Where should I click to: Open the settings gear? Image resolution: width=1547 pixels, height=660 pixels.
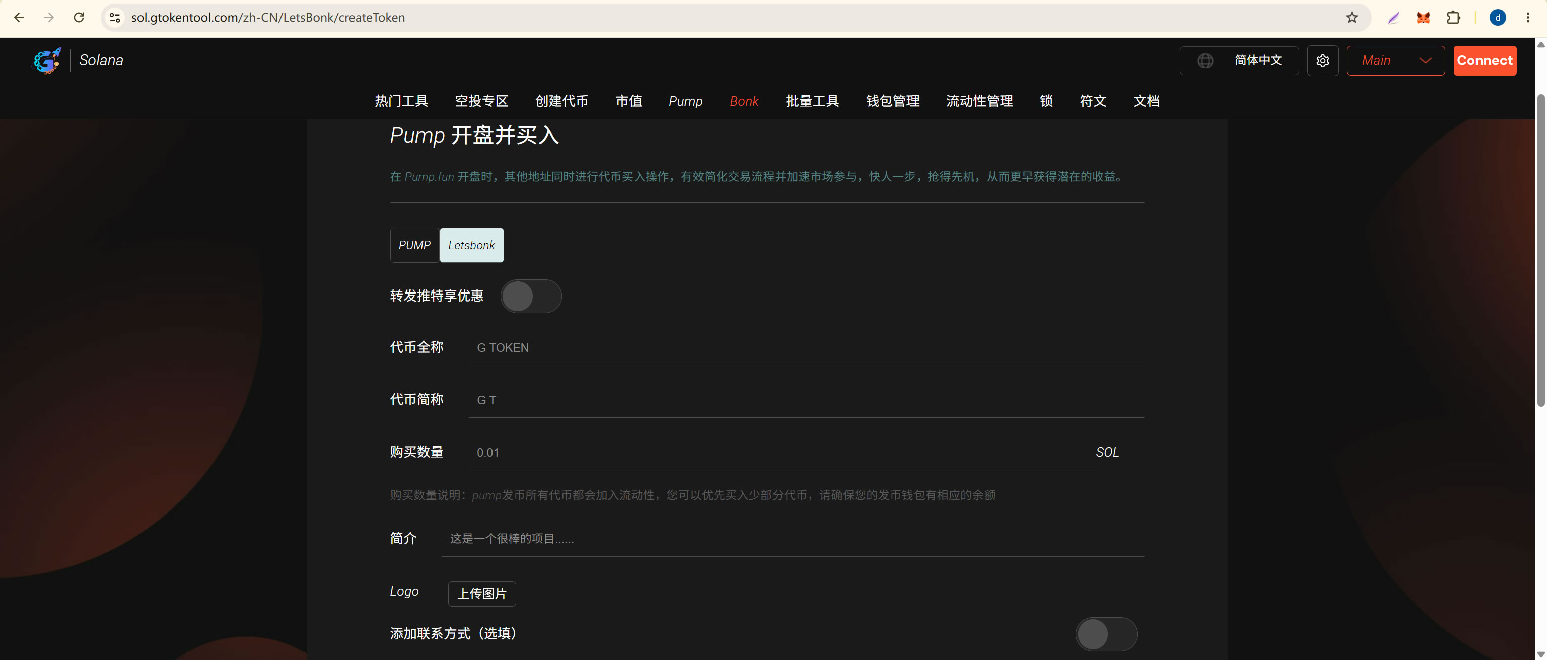pyautogui.click(x=1322, y=60)
